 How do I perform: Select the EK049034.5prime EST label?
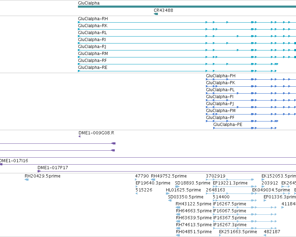click(271, 190)
